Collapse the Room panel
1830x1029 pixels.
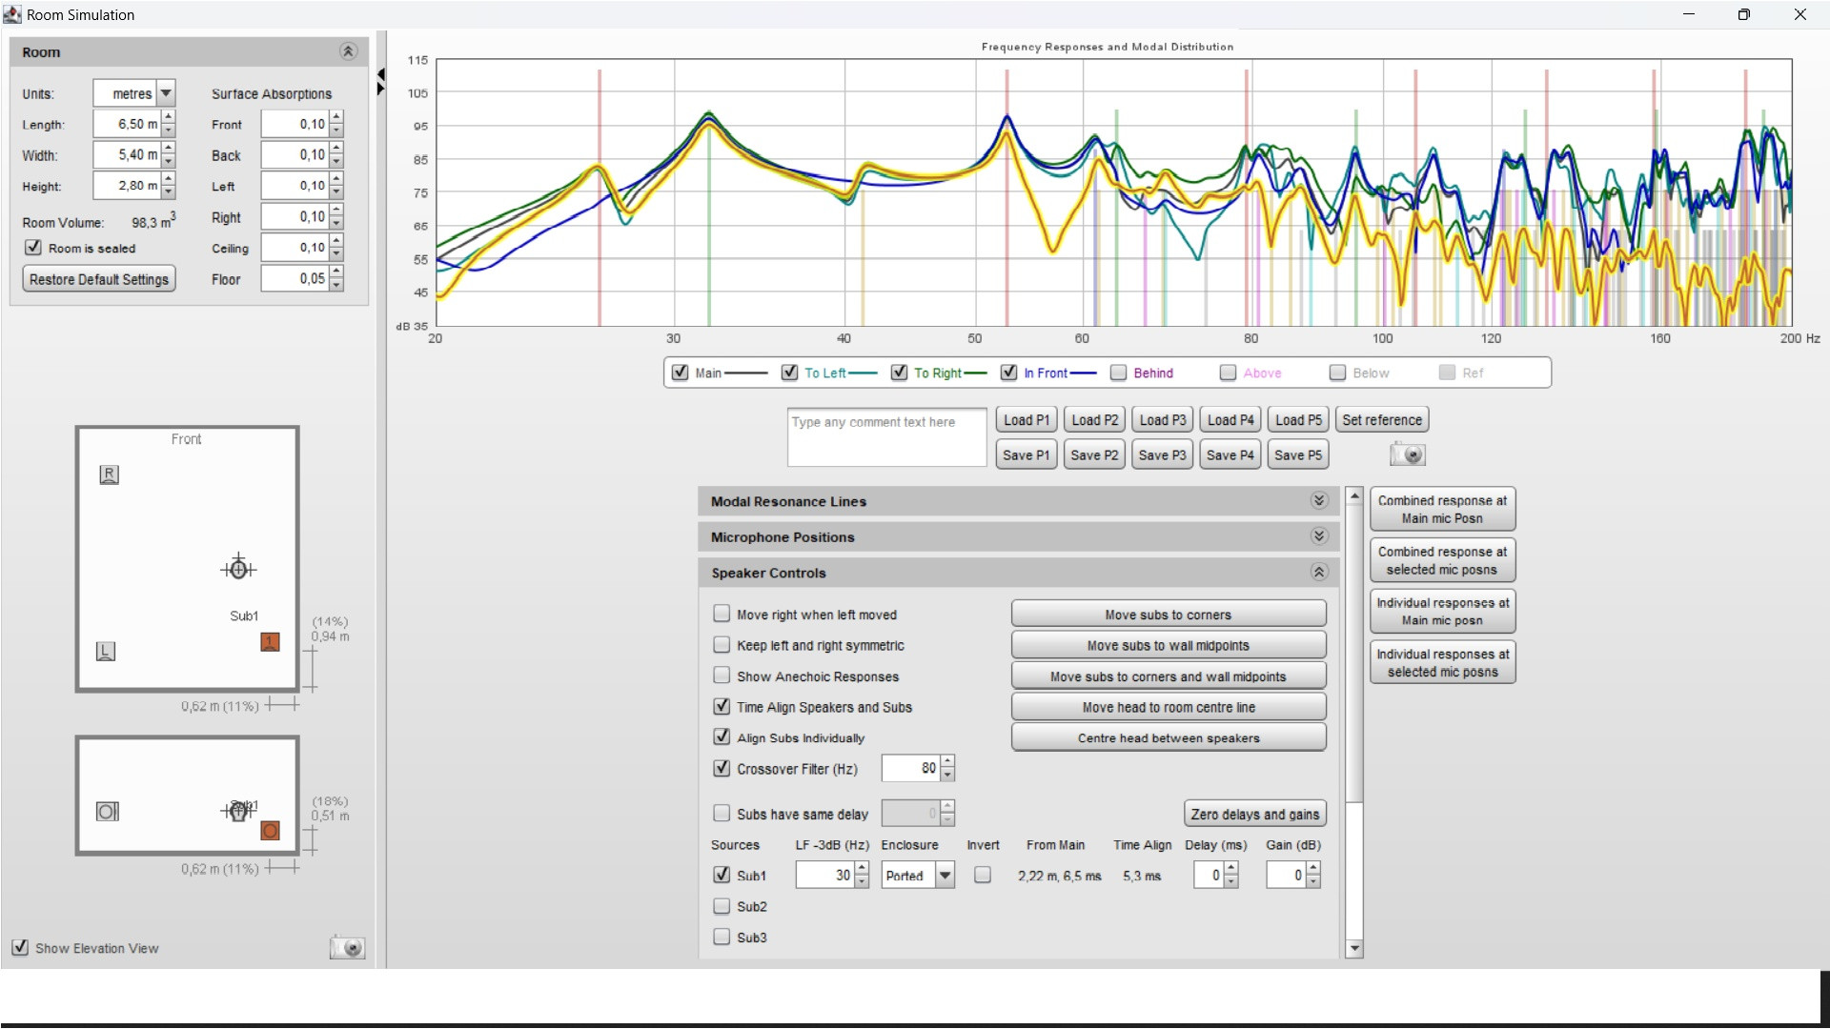[348, 51]
